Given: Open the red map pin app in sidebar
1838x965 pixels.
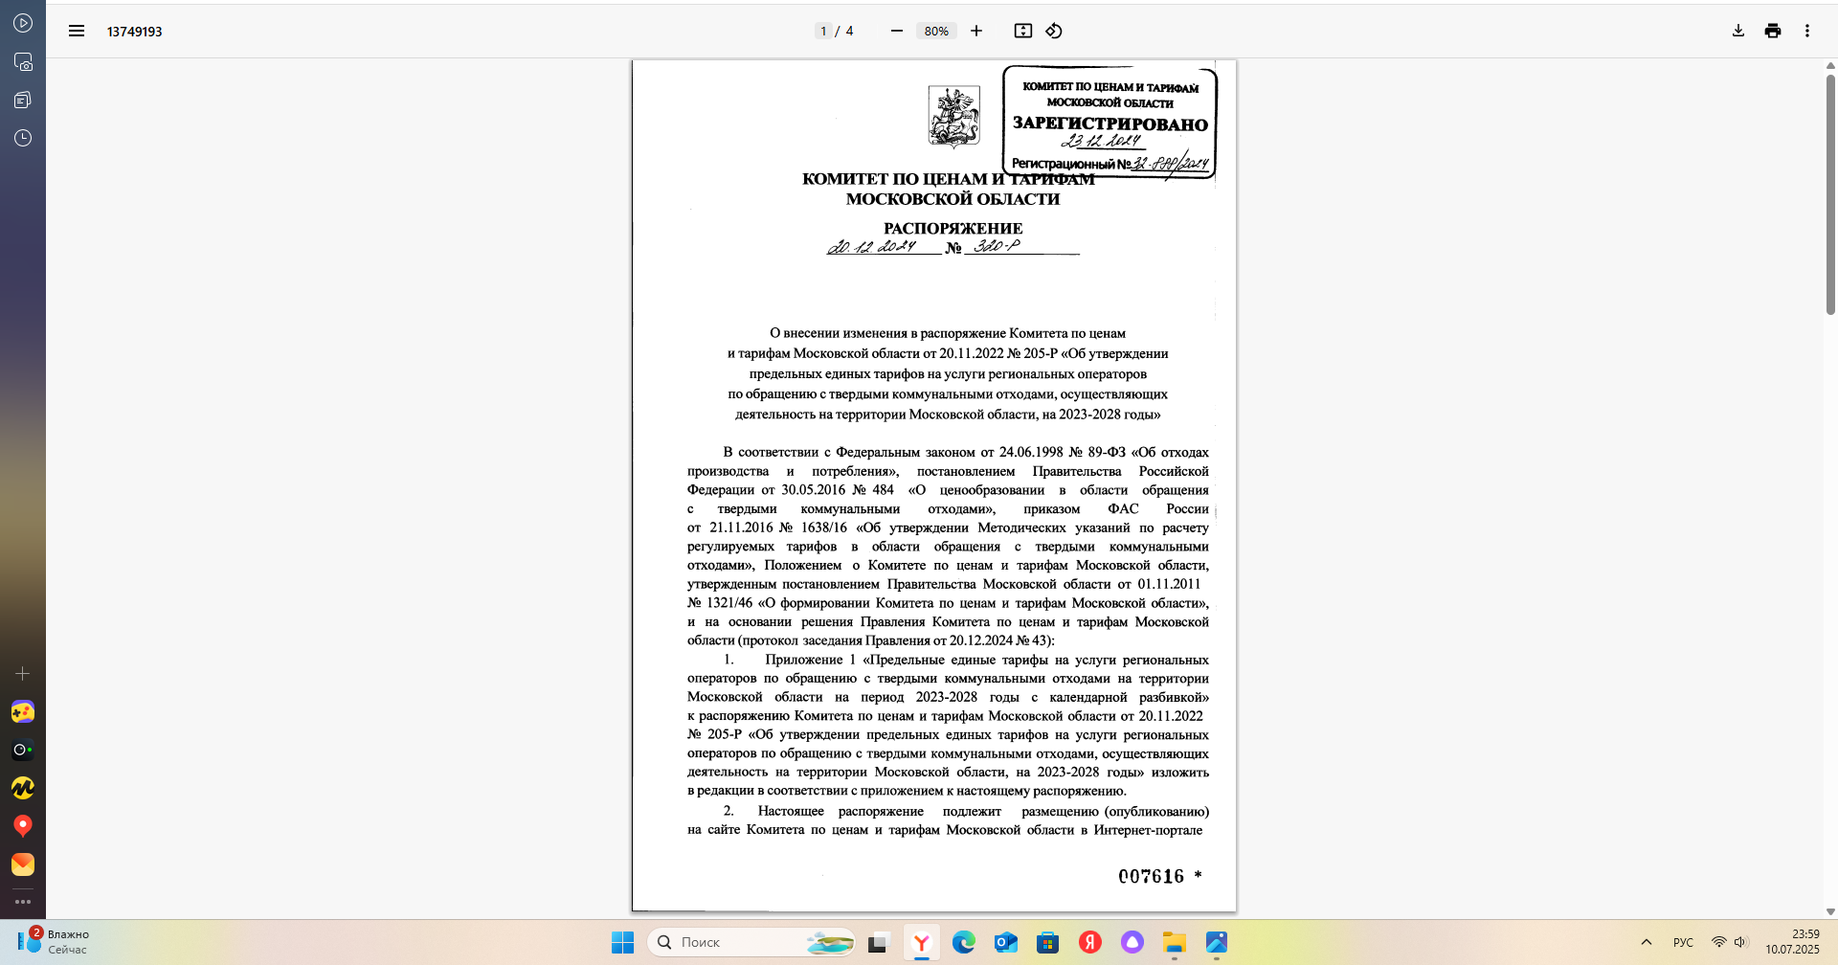Looking at the screenshot, I should (x=23, y=825).
